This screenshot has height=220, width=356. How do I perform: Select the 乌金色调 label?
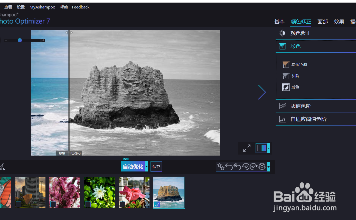[x=299, y=65]
